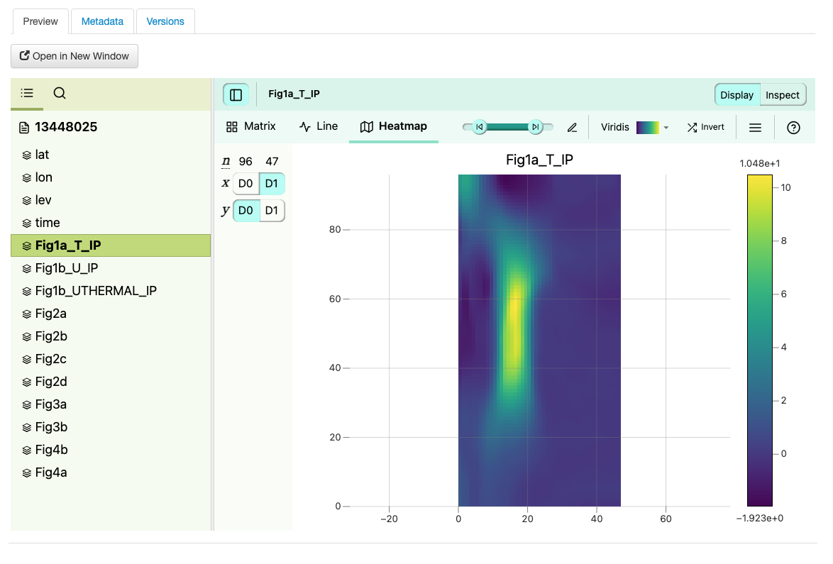The height and width of the screenshot is (564, 833).
Task: Open the hamburger more-options menu
Action: 755,128
